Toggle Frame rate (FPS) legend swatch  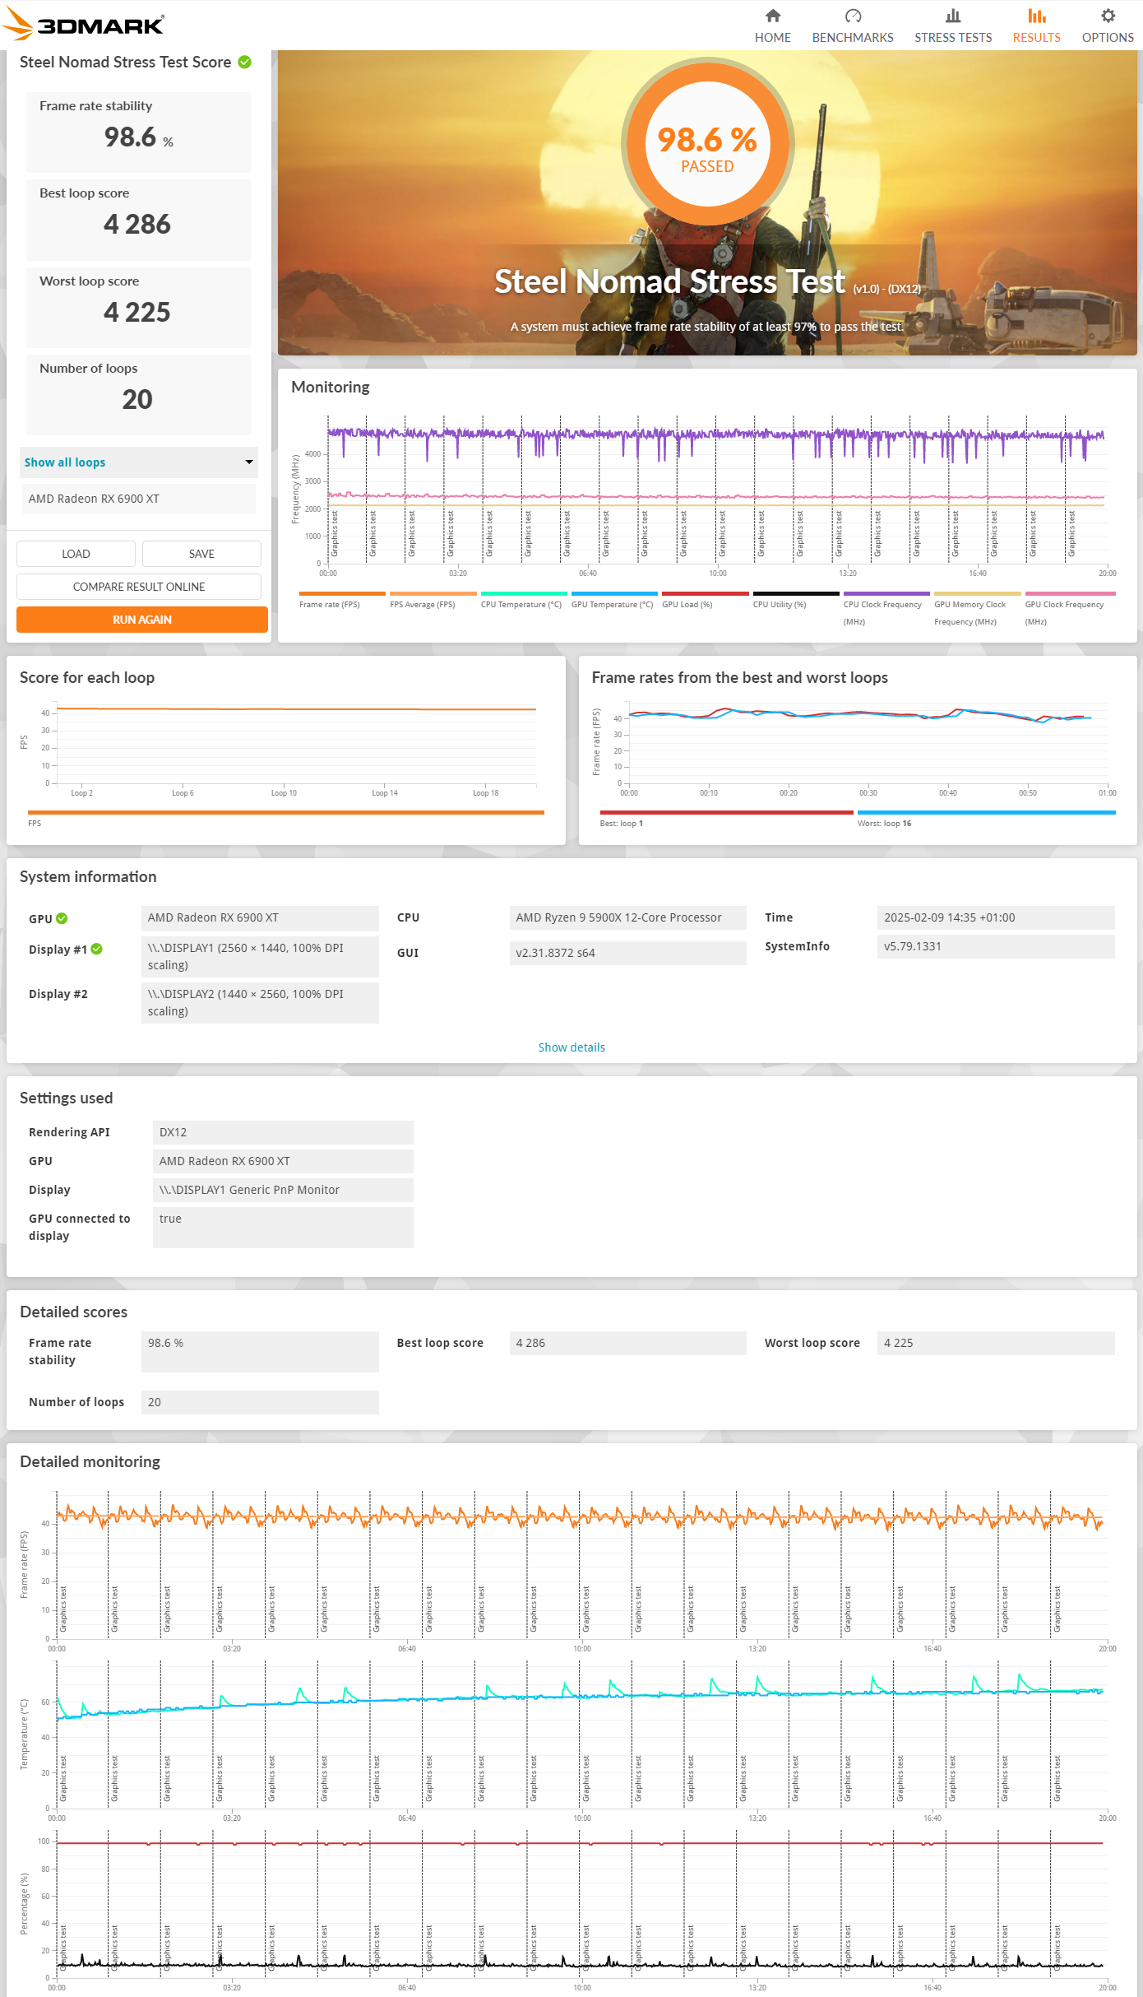342,593
